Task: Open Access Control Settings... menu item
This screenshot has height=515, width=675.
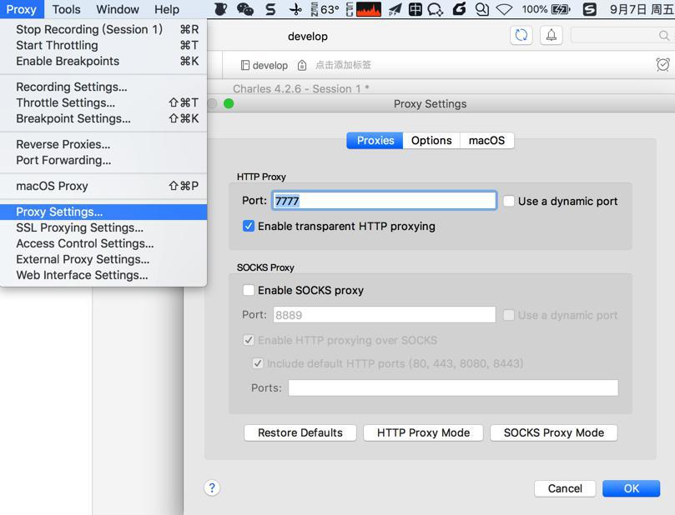Action: (x=103, y=243)
